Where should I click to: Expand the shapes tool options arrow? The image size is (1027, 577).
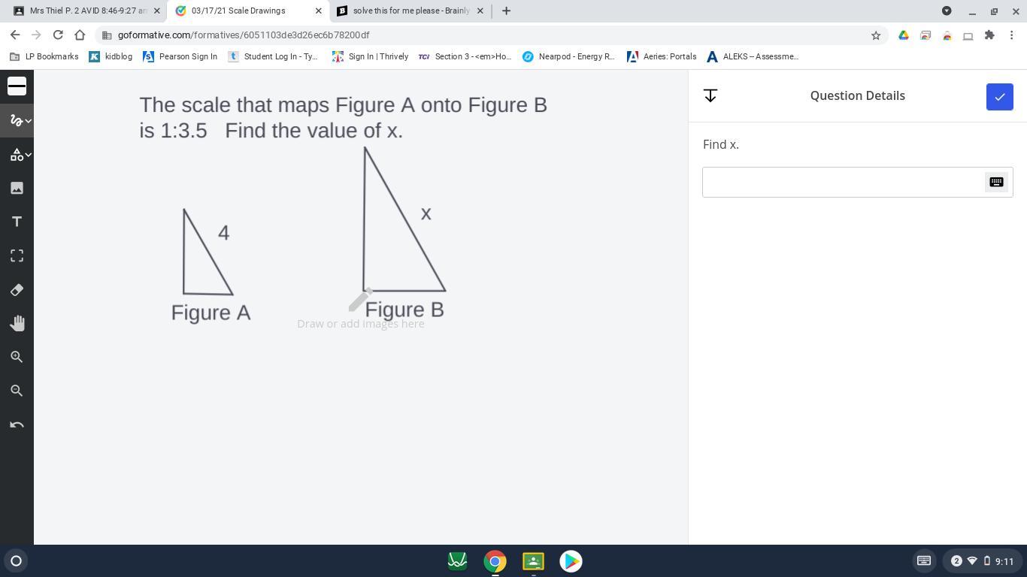pyautogui.click(x=29, y=154)
